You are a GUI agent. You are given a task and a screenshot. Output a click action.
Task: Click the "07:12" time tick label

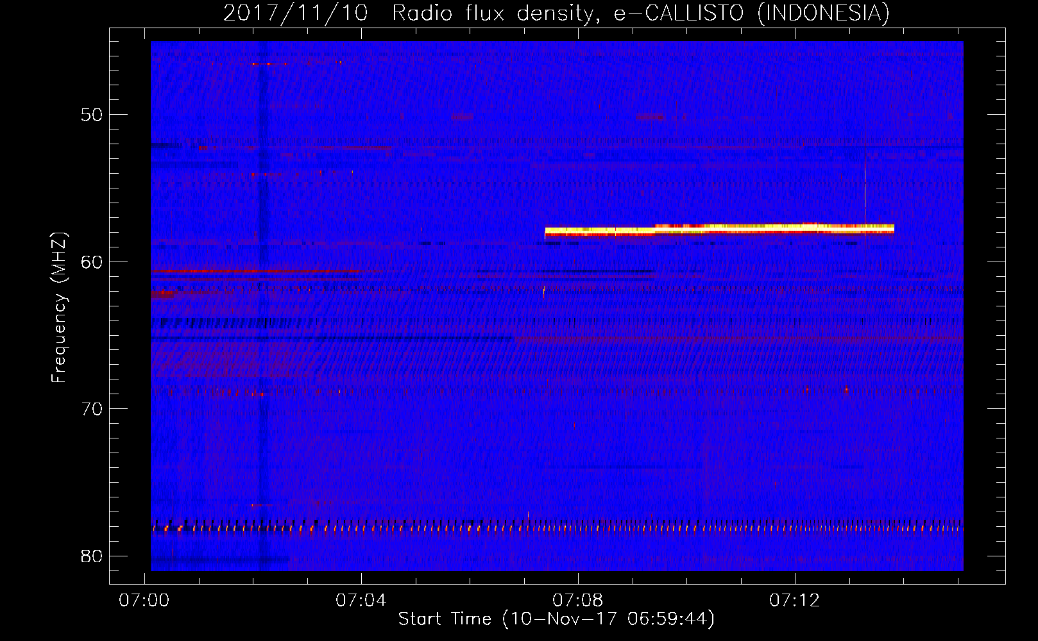pos(795,600)
